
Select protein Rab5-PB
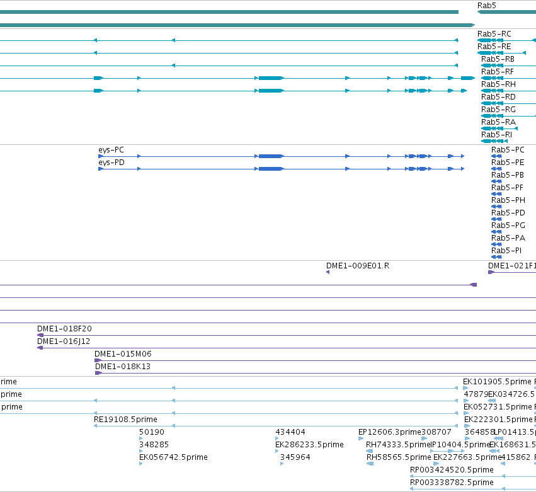tap(508, 175)
